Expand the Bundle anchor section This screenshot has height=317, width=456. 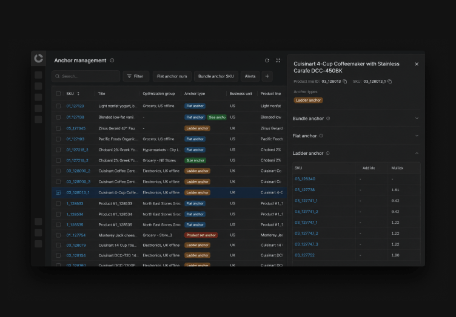pos(417,119)
